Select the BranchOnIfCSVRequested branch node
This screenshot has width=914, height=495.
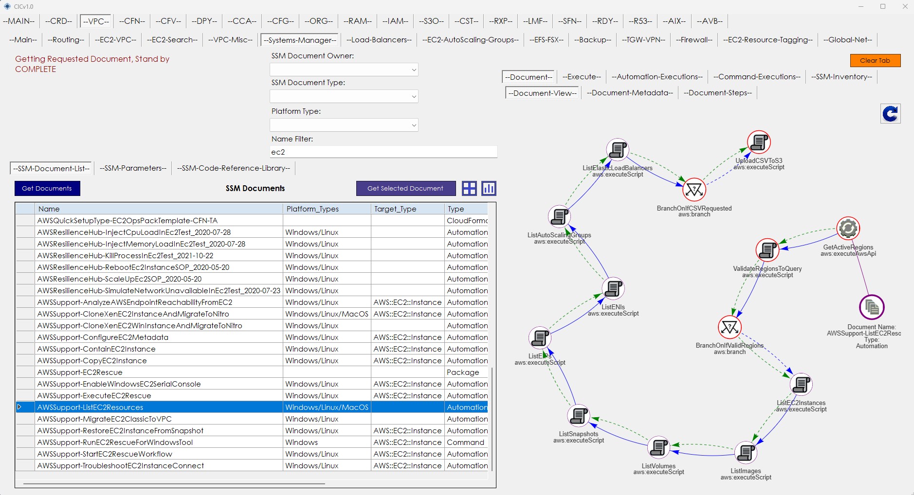tap(694, 190)
